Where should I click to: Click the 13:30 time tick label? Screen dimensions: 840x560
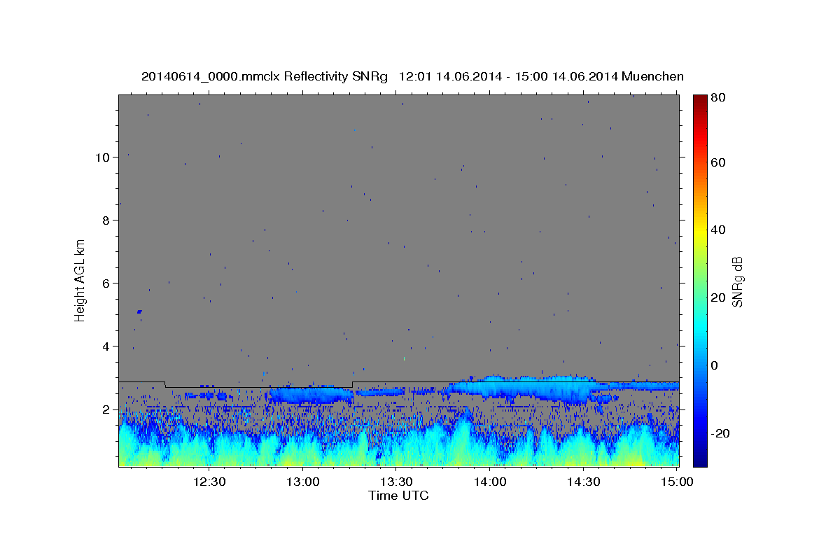click(396, 482)
